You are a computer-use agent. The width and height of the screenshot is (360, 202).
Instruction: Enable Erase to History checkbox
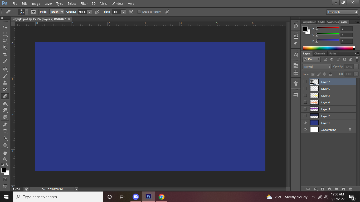(139, 12)
